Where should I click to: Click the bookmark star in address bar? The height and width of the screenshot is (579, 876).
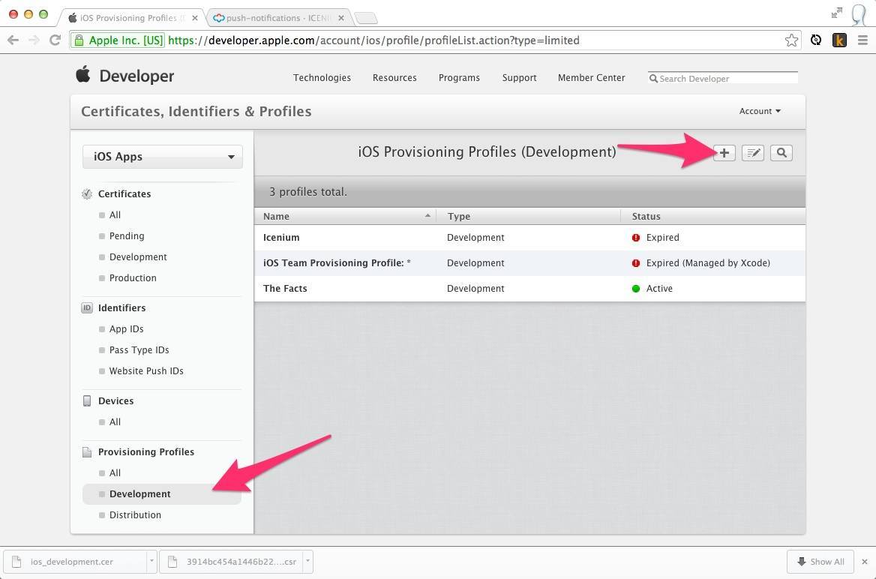pos(791,40)
